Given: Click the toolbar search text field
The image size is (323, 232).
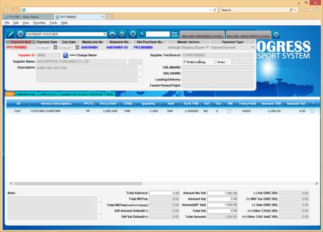Looking at the screenshot, I should 157,34.
